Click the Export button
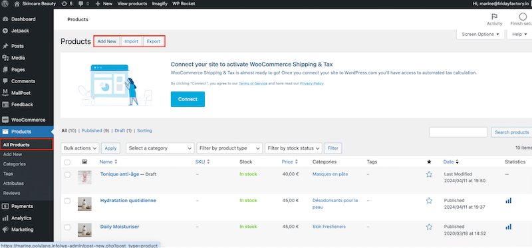This screenshot has width=532, height=248. (154, 41)
